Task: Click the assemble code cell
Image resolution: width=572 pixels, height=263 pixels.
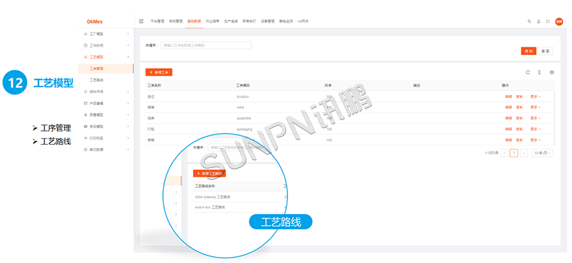Action: pyautogui.click(x=243, y=118)
